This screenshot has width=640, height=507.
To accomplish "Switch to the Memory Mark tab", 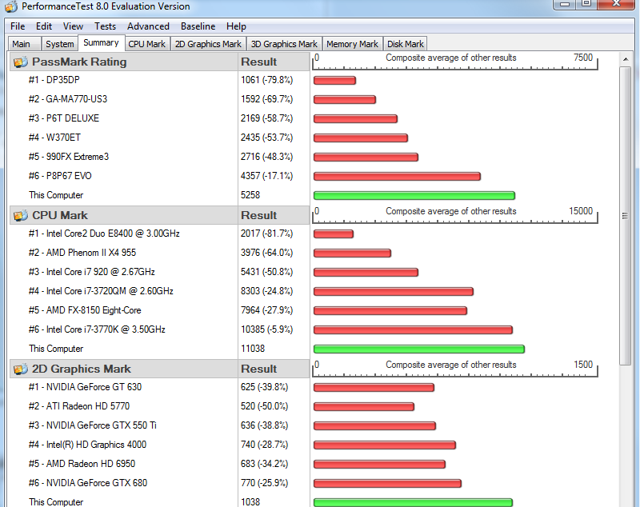I will point(352,44).
